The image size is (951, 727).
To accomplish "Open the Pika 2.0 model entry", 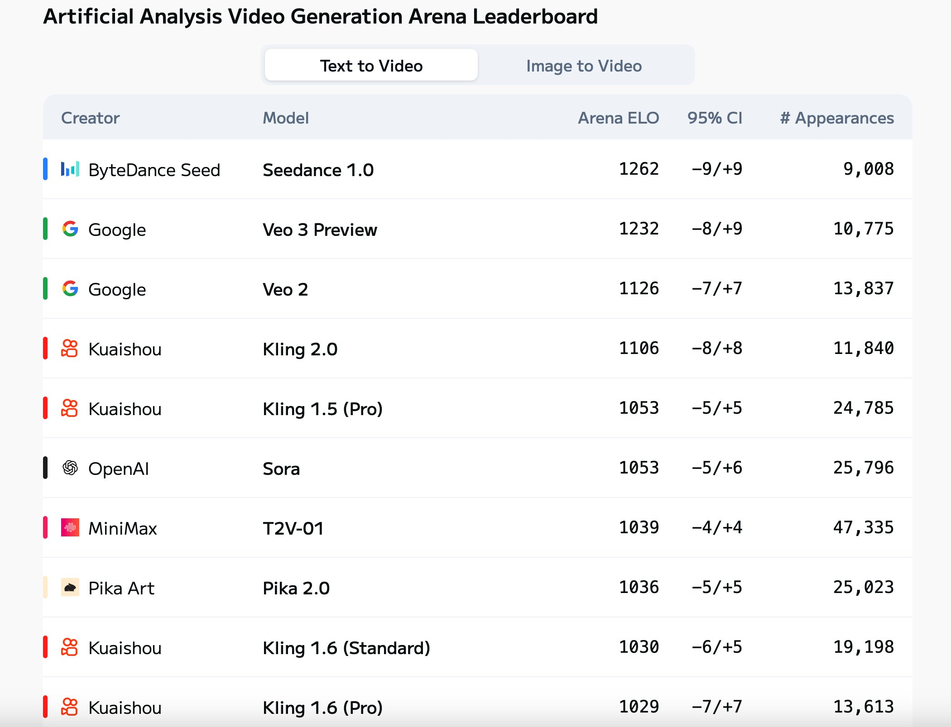I will (296, 588).
